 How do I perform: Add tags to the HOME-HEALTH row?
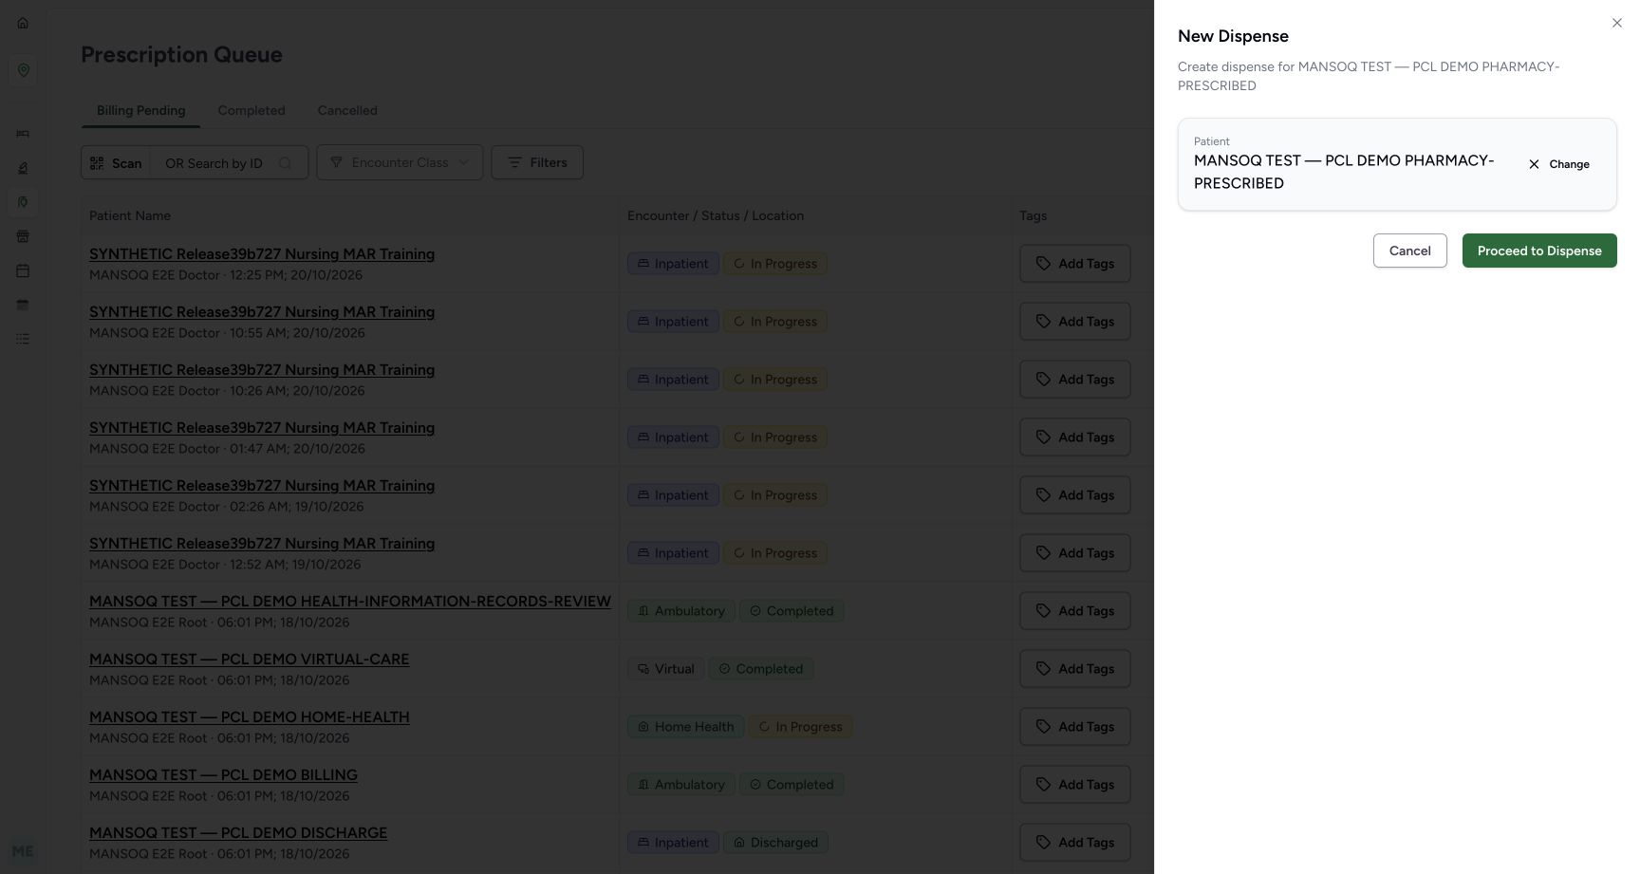click(x=1074, y=727)
